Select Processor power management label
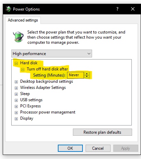Viewport: 141px width, 159px height. click(48, 112)
